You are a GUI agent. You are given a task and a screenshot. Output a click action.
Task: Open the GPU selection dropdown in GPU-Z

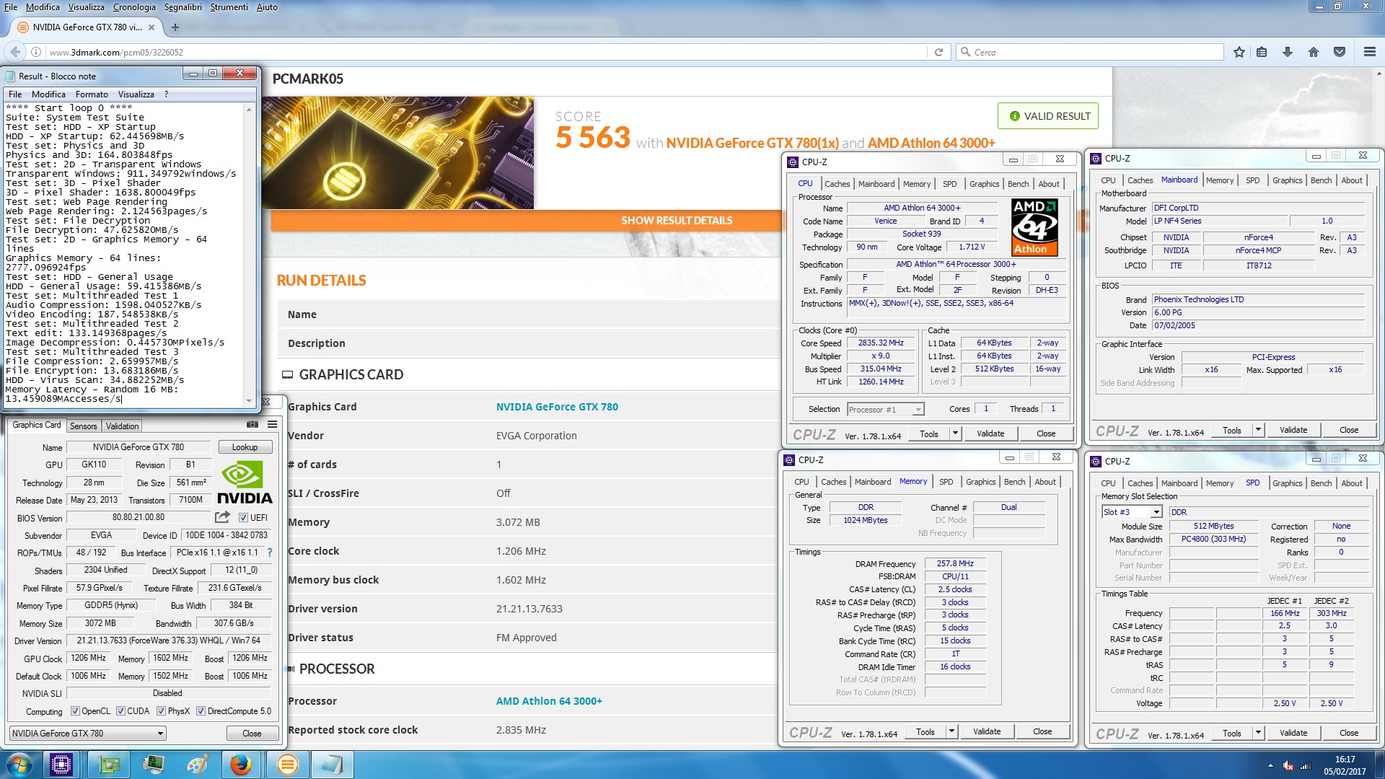pyautogui.click(x=88, y=734)
